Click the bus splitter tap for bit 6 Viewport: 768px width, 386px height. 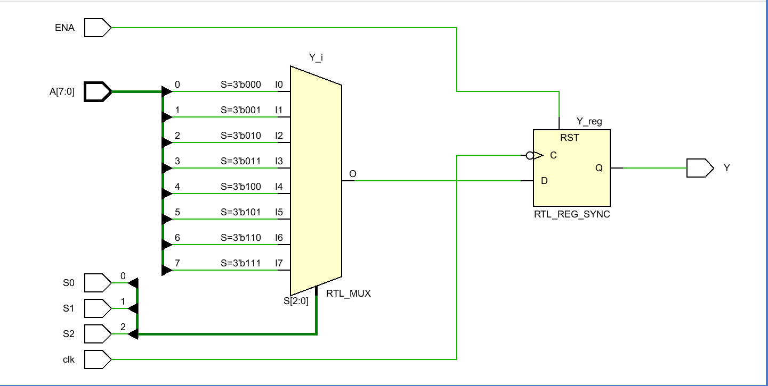point(167,245)
